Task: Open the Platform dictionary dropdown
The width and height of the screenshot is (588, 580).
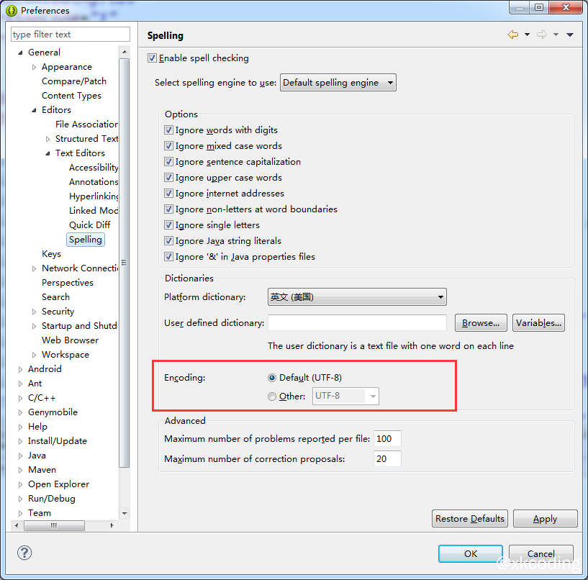Action: (x=357, y=297)
